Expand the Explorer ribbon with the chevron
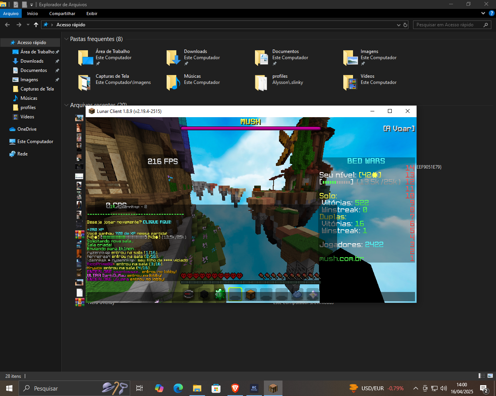Viewport: 496px width, 396px height. [483, 13]
